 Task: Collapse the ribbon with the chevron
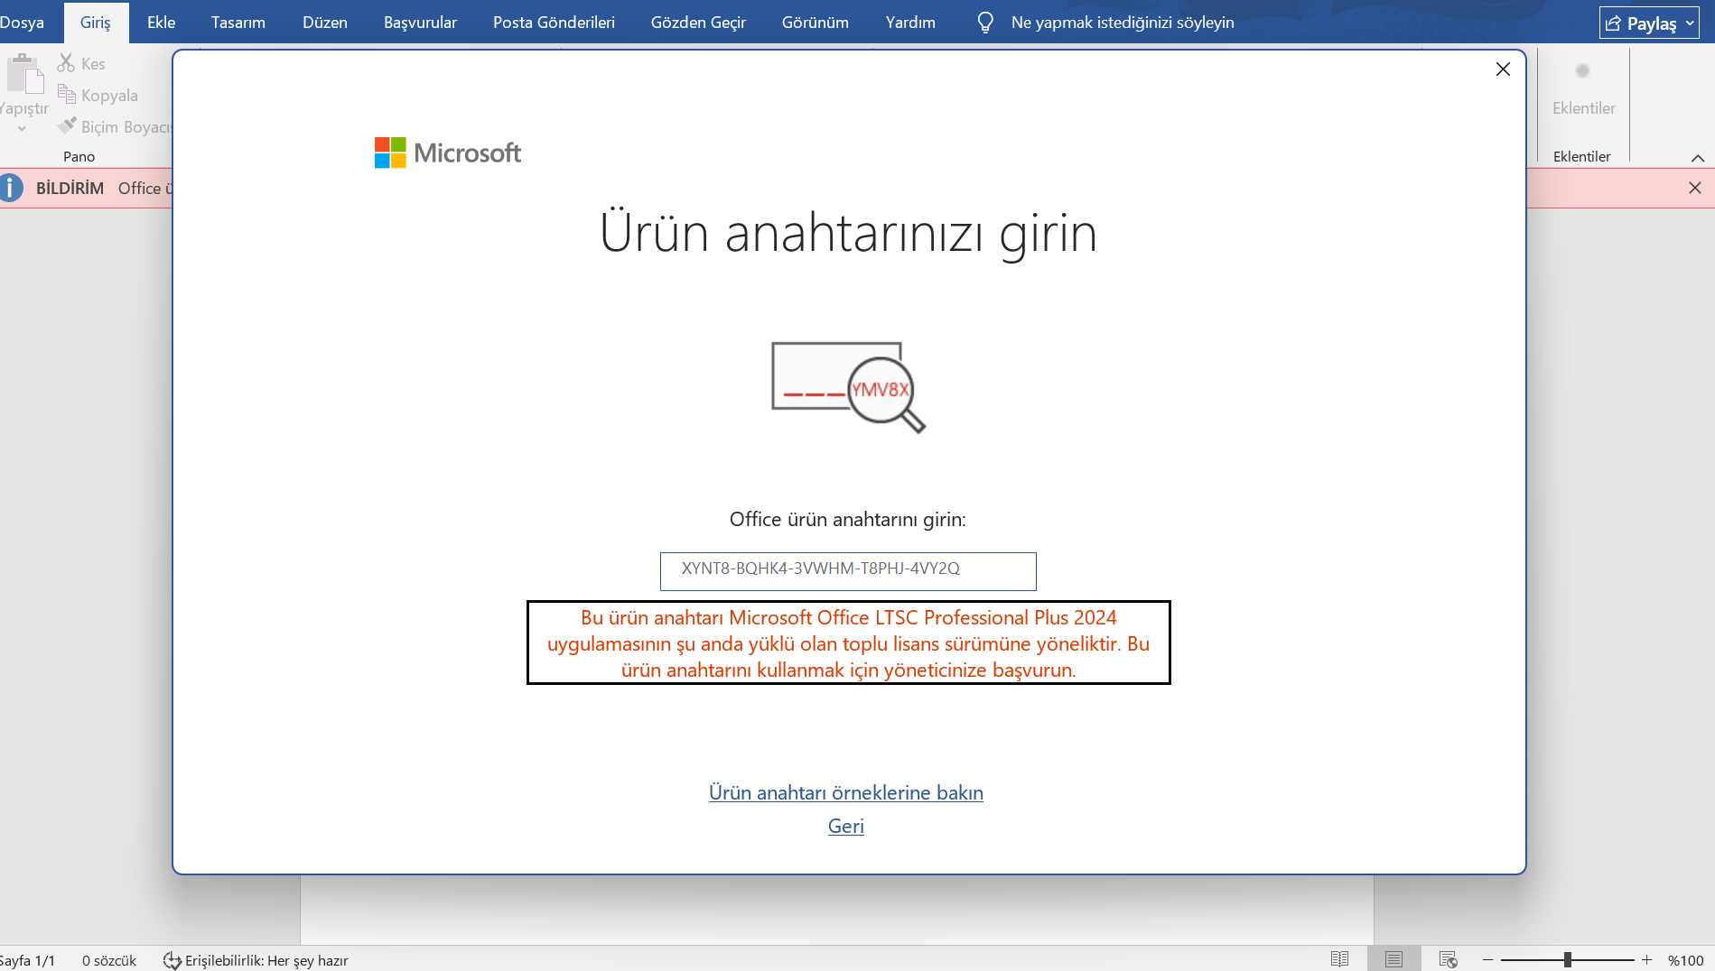(x=1698, y=157)
